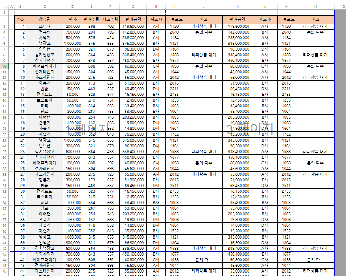Select the column G header
The height and width of the screenshot is (276, 346).
click(133, 7)
